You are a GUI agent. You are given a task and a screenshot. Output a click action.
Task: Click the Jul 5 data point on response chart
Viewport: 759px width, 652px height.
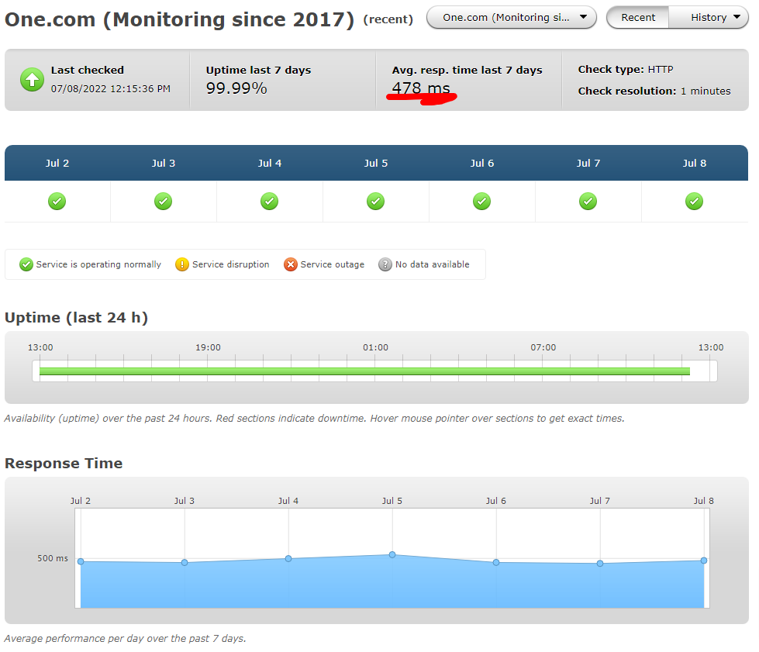(392, 555)
